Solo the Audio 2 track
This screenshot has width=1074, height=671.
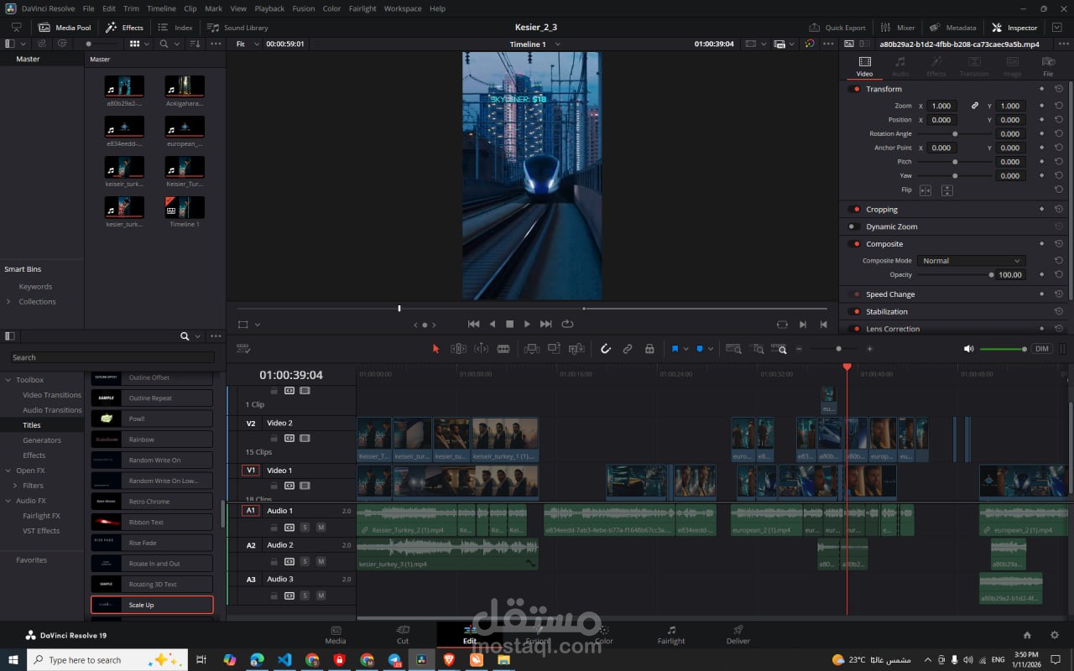pos(305,562)
